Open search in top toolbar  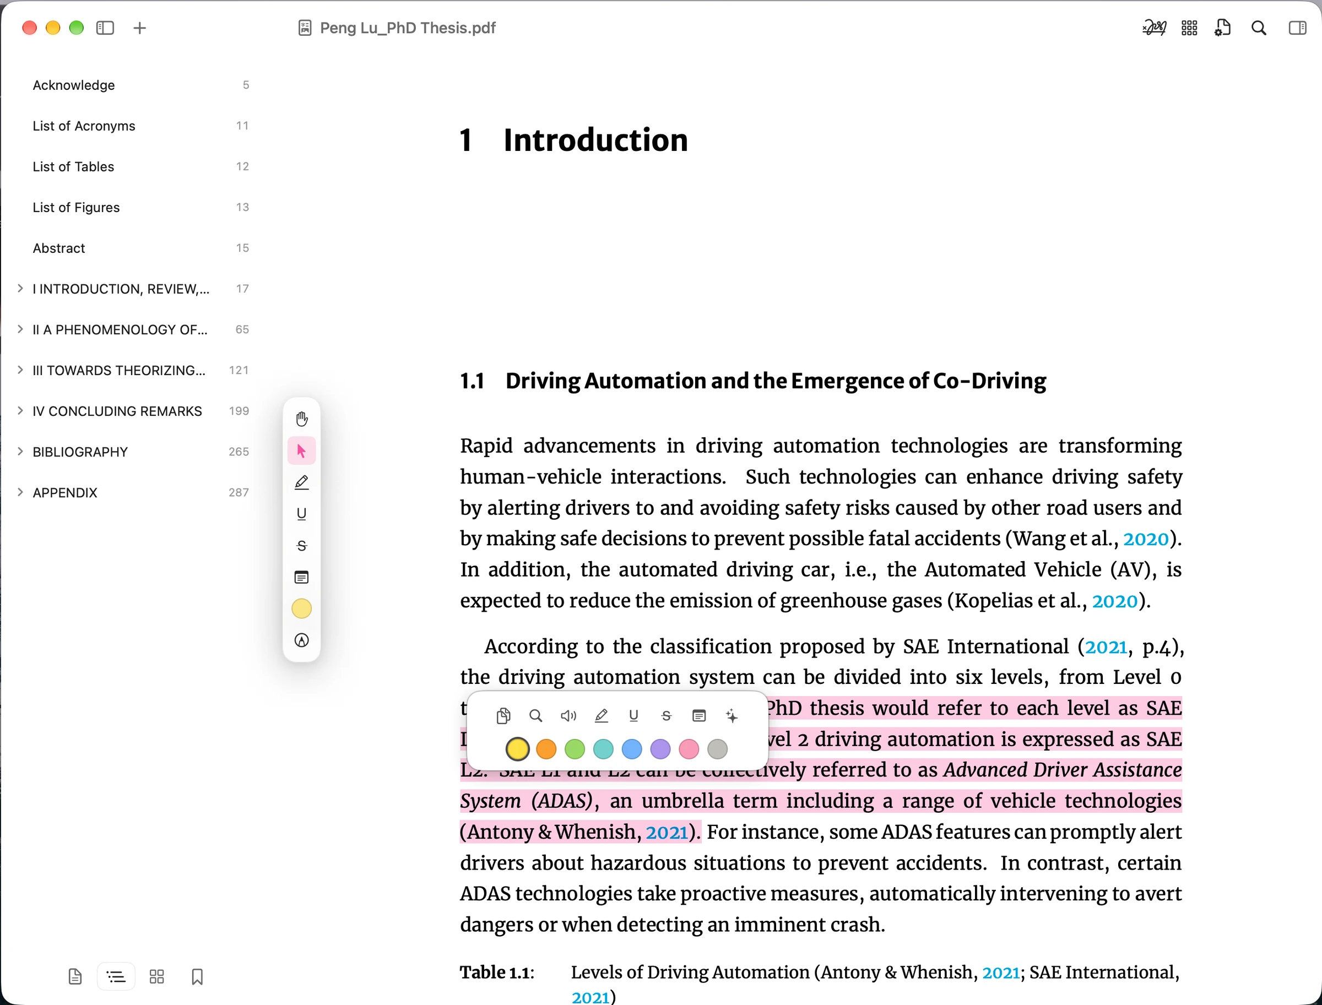coord(1259,28)
